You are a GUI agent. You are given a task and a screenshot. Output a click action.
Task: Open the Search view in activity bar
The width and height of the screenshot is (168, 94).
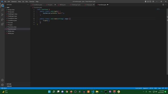(2, 10)
